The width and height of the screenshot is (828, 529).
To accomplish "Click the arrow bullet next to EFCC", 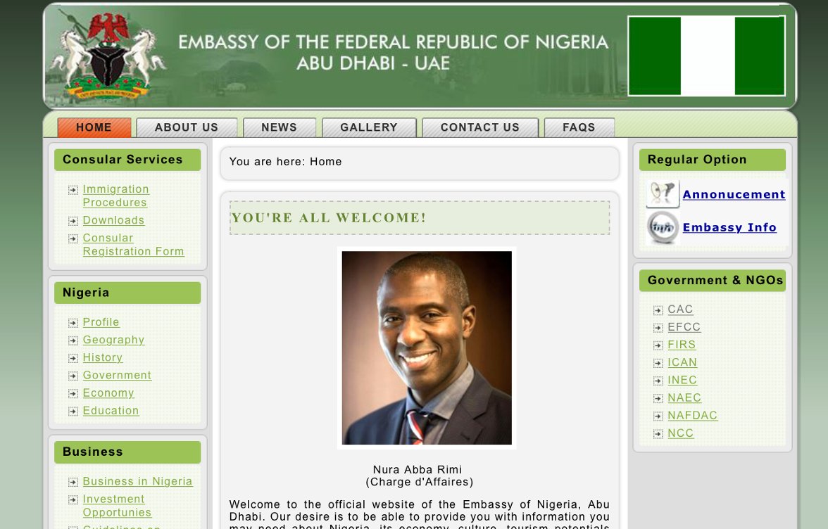I will pos(658,328).
